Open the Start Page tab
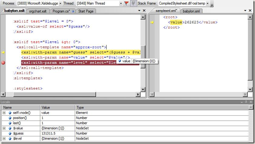This screenshot has height=144, width=255. tap(86, 11)
